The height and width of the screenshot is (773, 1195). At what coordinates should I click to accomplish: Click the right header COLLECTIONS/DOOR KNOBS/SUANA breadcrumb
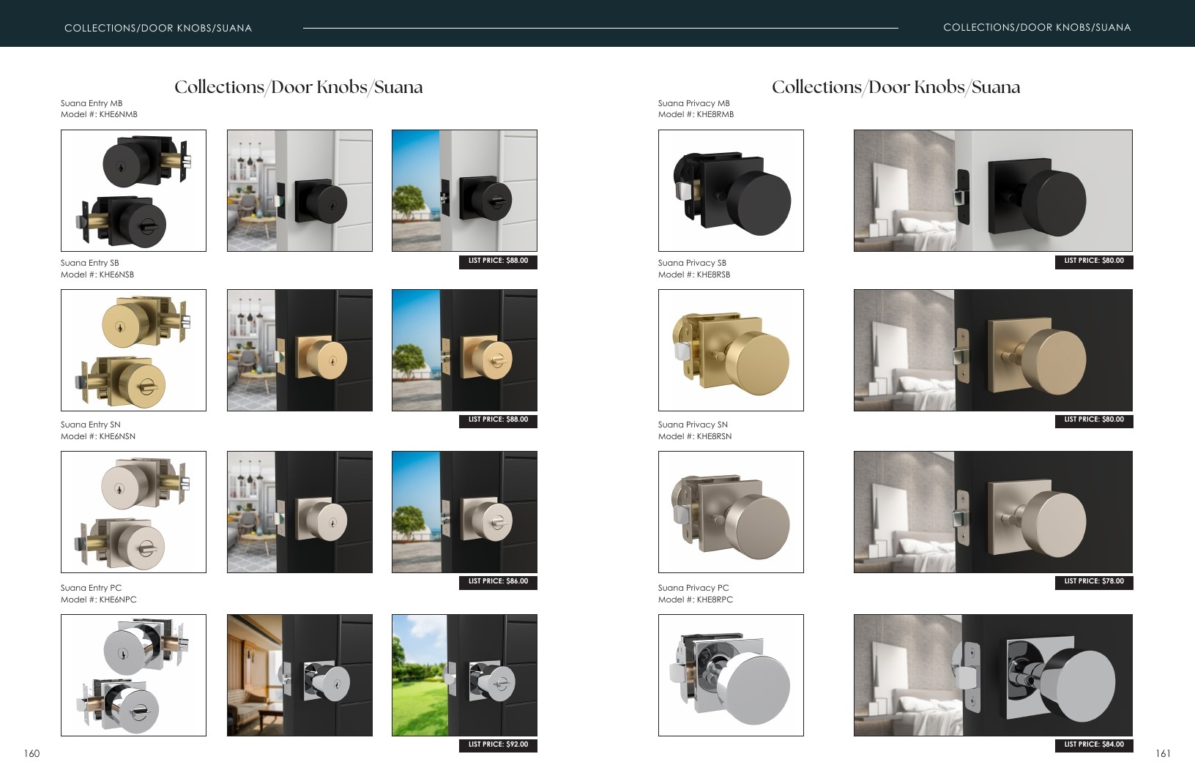point(1037,27)
